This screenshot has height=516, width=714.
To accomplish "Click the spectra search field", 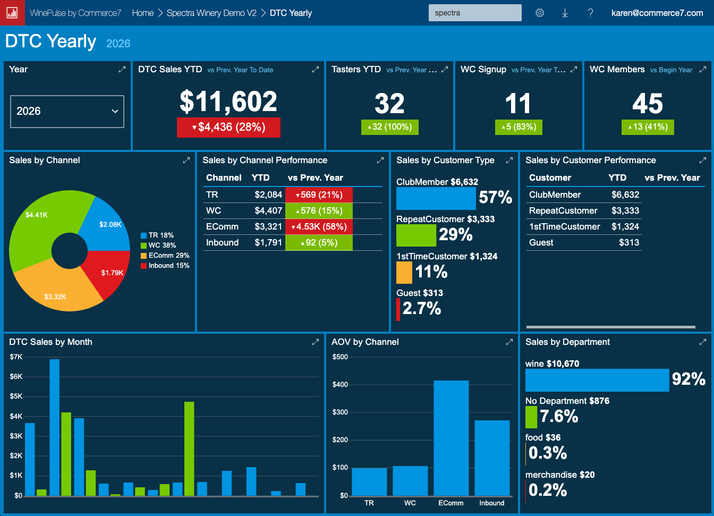I will pyautogui.click(x=475, y=13).
